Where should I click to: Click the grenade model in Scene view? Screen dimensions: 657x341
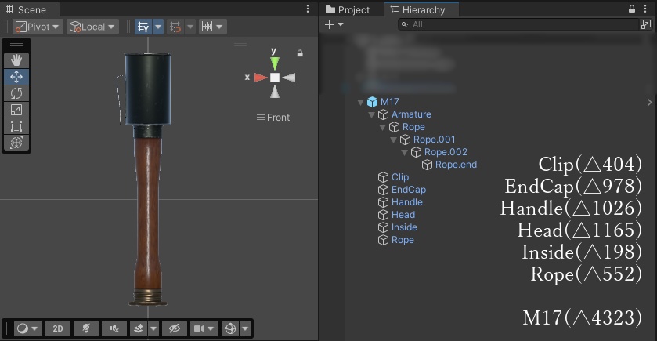click(147, 180)
